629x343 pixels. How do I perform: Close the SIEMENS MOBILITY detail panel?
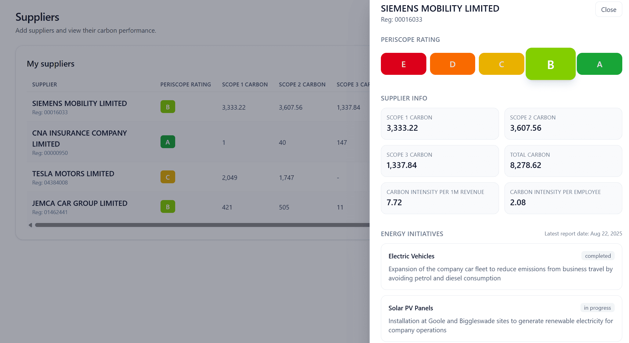click(x=609, y=9)
